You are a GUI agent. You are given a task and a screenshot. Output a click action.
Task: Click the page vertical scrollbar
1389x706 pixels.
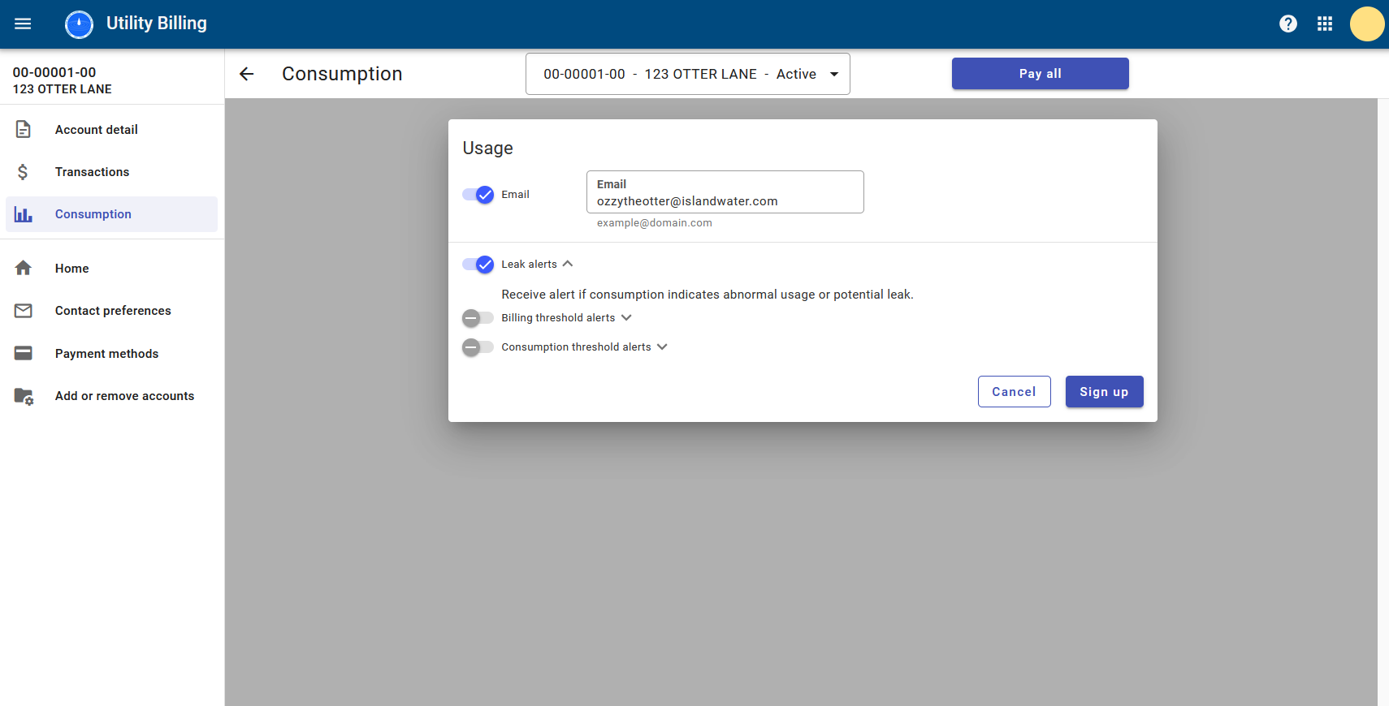point(1383,403)
